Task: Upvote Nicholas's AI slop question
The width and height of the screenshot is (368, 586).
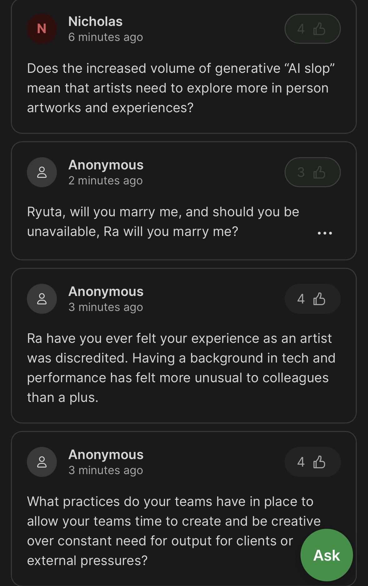Action: (312, 29)
